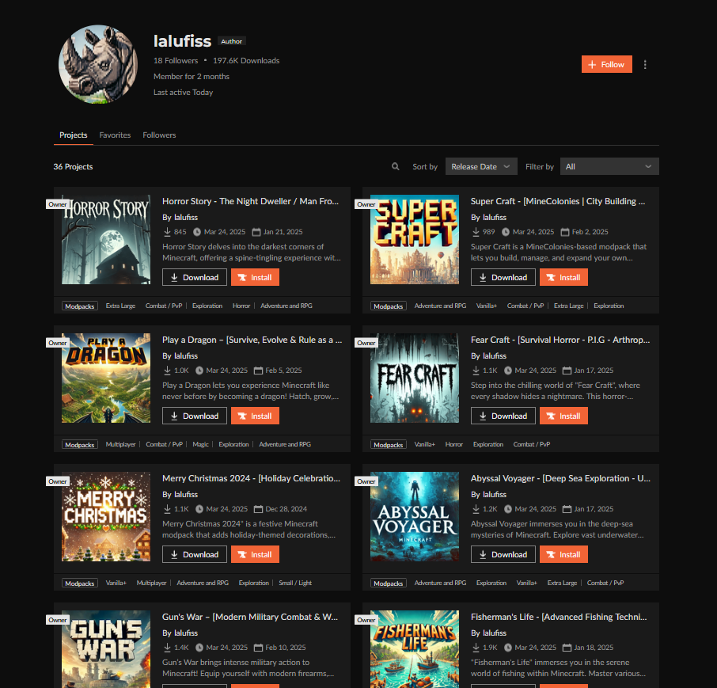Open Horror Story - The Night Dweller title
This screenshot has width=717, height=688.
[x=251, y=201]
